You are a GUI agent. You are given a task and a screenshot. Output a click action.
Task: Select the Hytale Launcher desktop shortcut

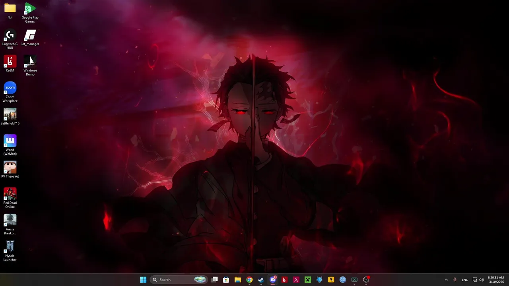coord(10,251)
